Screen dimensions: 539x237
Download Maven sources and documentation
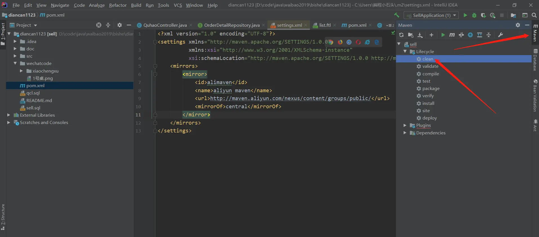point(420,35)
